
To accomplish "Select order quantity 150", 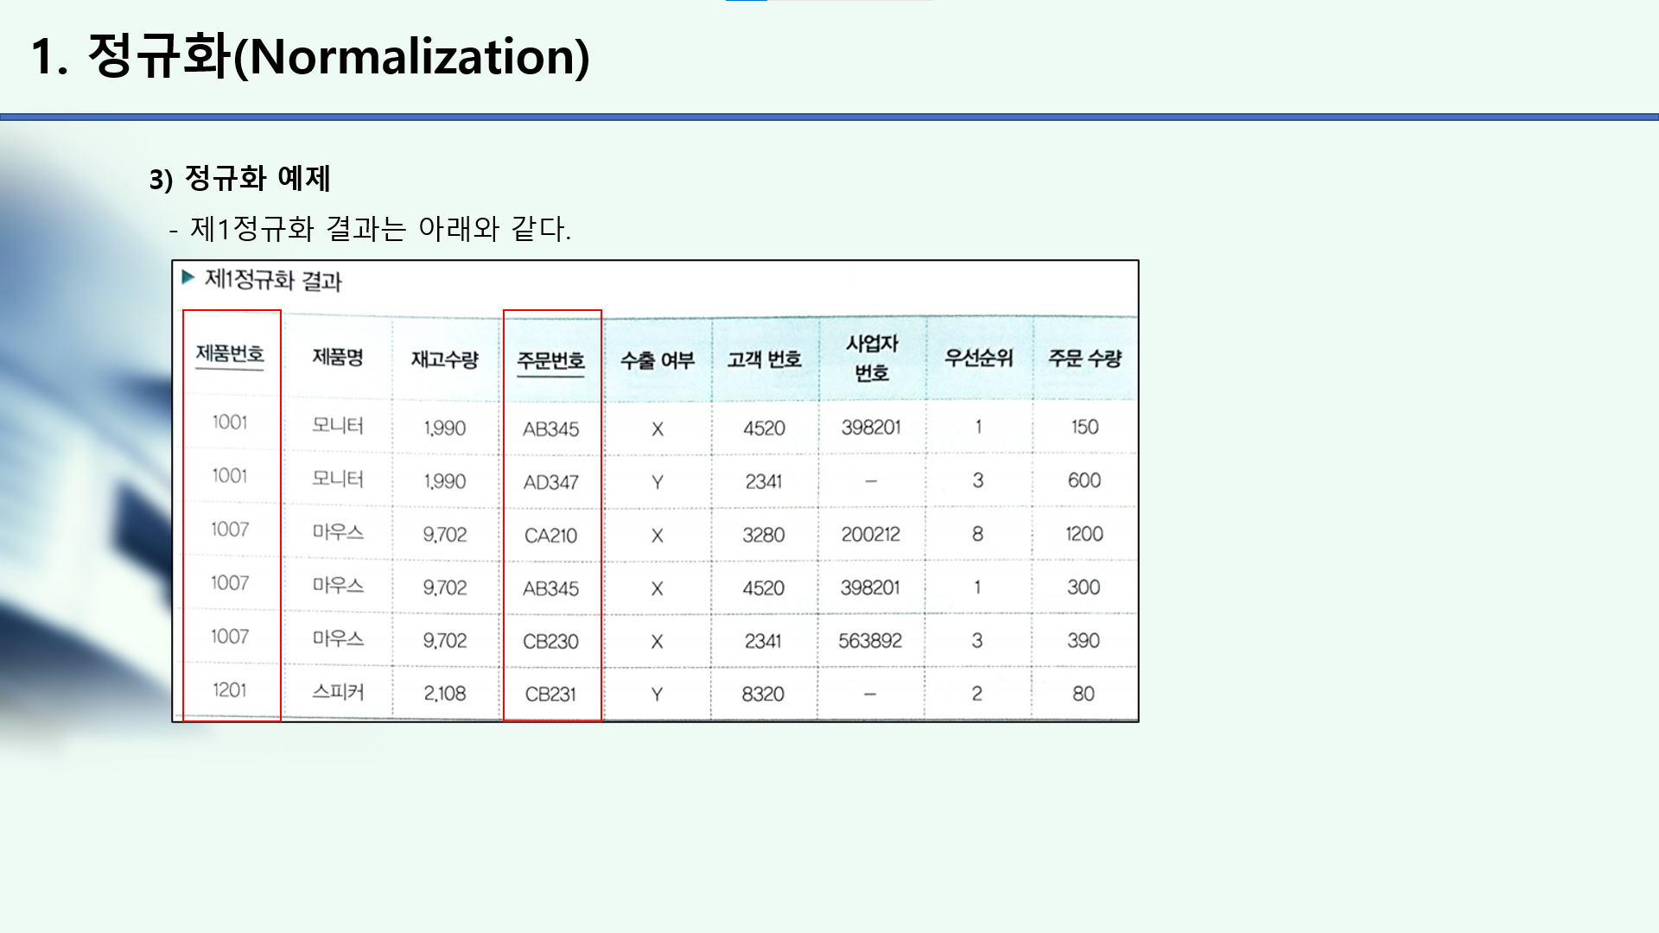I will pos(1085,427).
